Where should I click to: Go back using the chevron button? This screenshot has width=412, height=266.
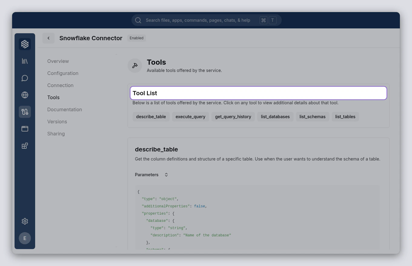pyautogui.click(x=48, y=38)
